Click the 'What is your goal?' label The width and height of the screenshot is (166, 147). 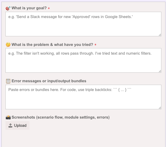point(29,8)
